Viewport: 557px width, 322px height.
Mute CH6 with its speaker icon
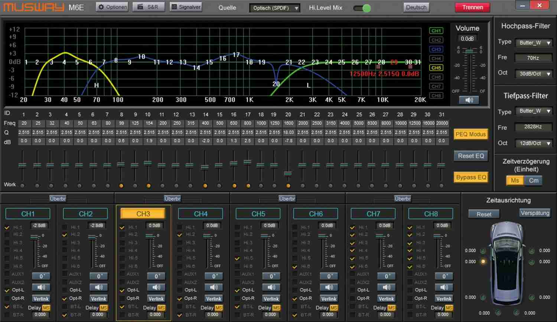[329, 287]
